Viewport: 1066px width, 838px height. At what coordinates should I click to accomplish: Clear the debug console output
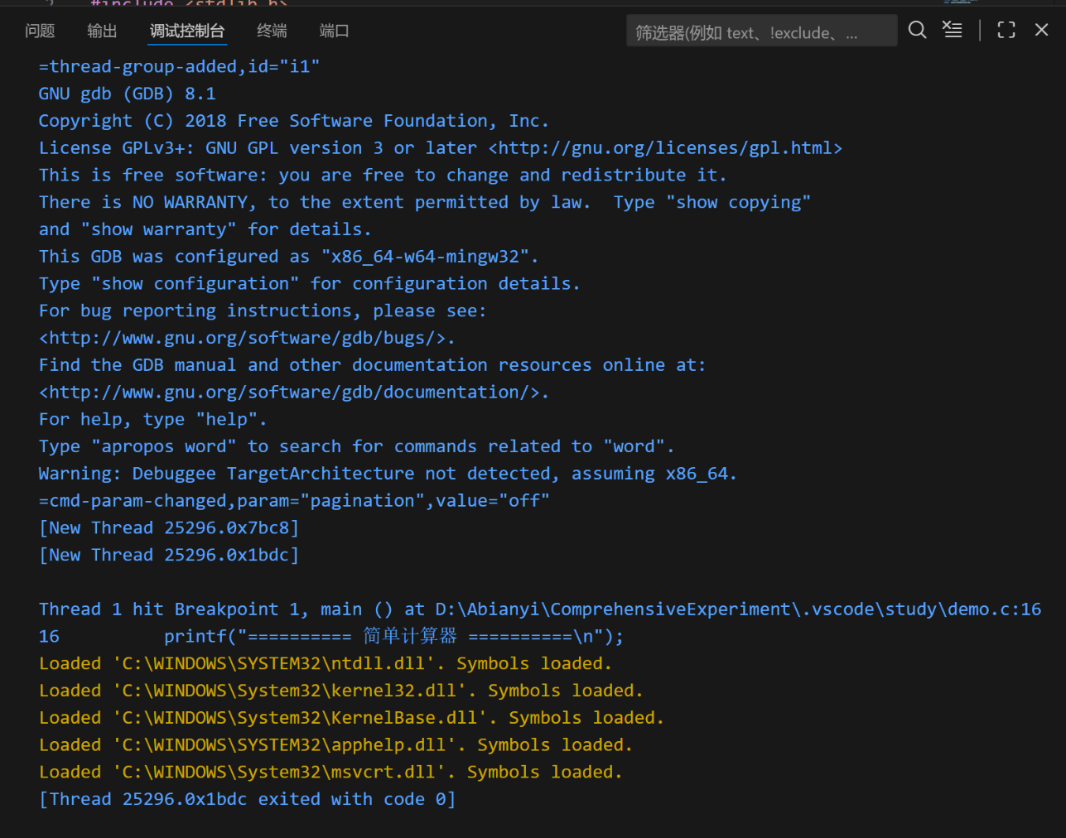tap(953, 30)
